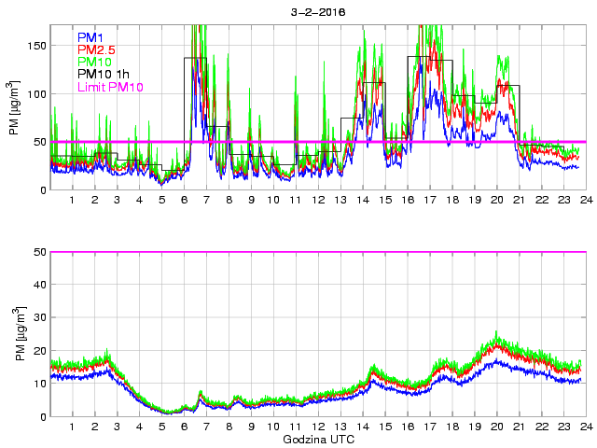This screenshot has width=597, height=448.
Task: Click hour 12 tick on upper chart
Action: [318, 201]
